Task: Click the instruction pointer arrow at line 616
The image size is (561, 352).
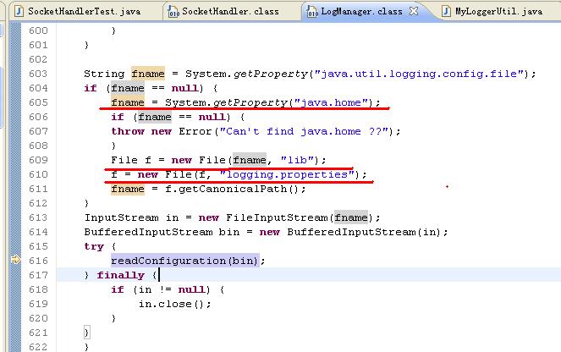Action: tap(16, 260)
